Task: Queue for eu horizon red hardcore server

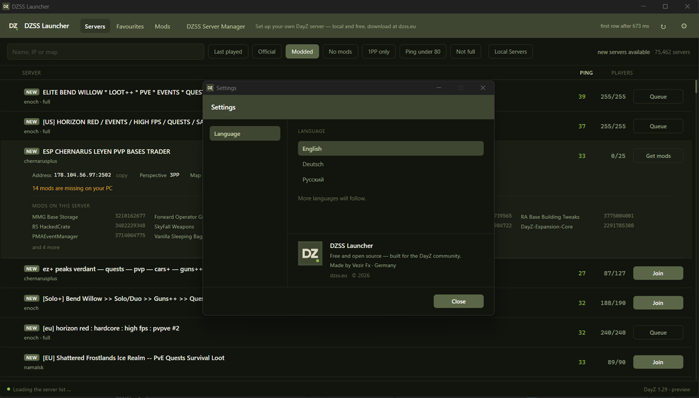Action: click(x=658, y=332)
